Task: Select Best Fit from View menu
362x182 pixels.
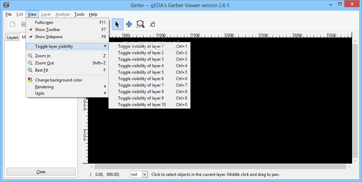Action: coord(67,70)
